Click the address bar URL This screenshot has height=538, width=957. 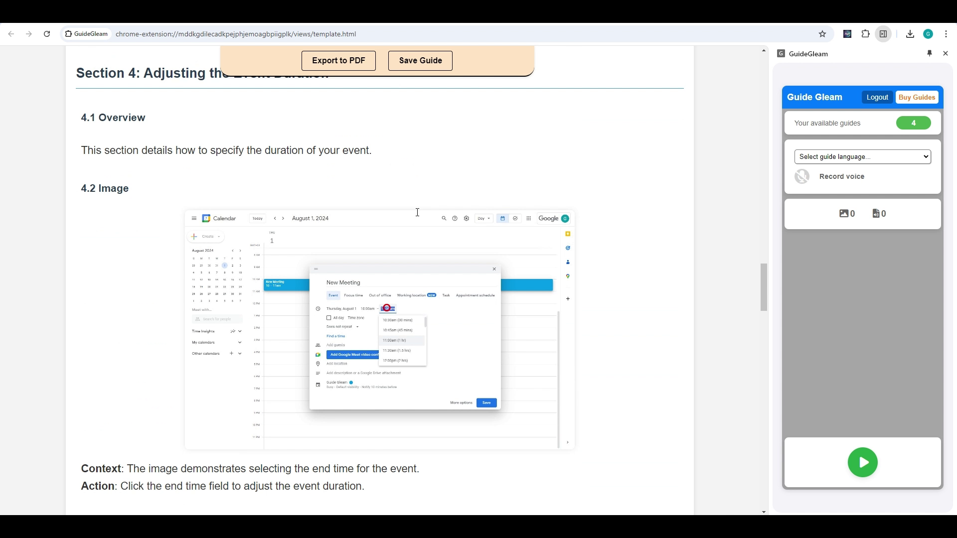[235, 34]
